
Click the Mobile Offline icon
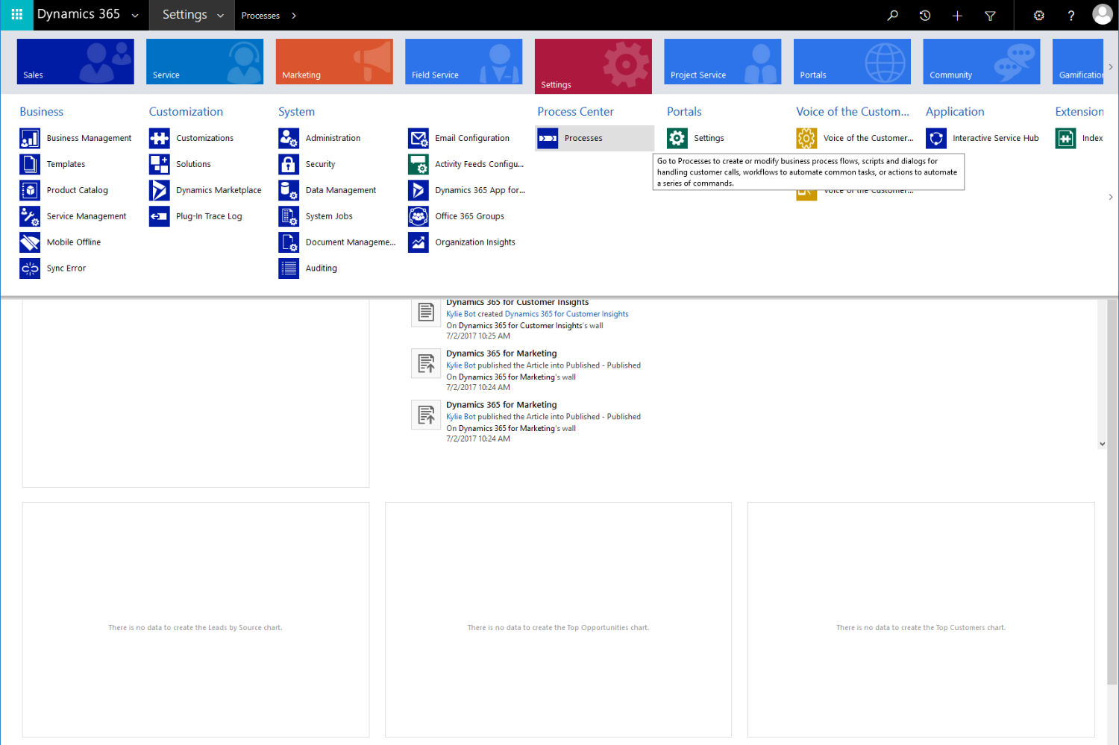(x=30, y=242)
